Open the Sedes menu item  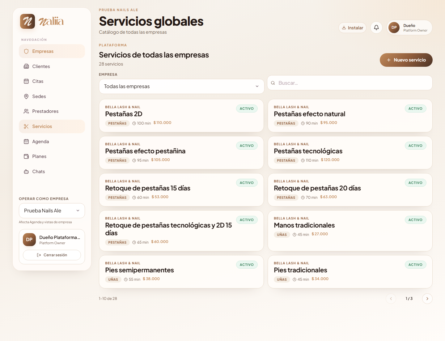(52, 96)
